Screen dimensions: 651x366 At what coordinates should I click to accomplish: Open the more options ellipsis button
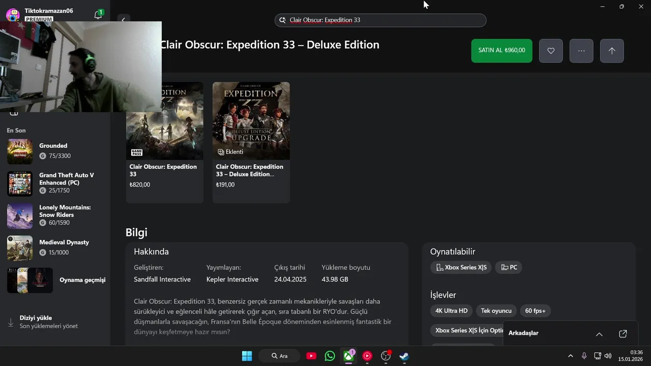581,51
